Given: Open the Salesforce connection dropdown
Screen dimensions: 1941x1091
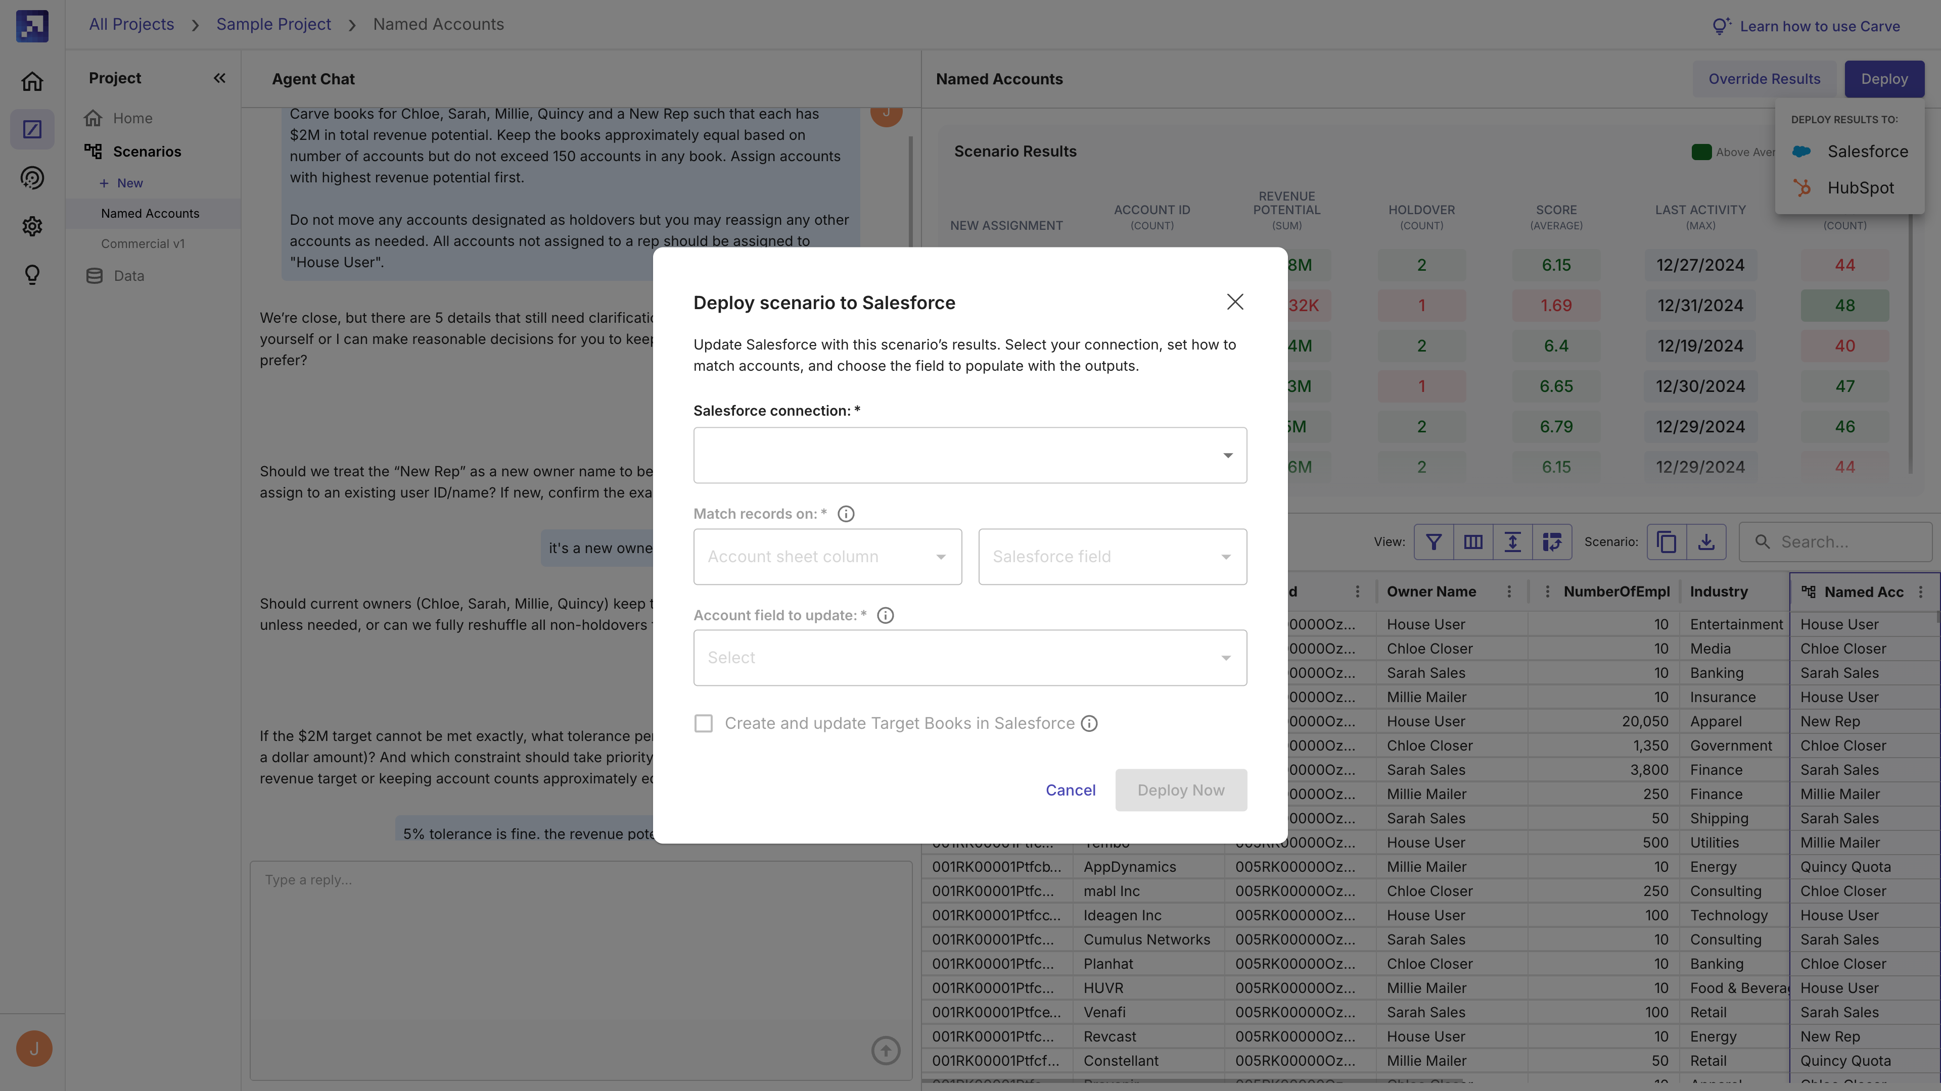Looking at the screenshot, I should coord(970,455).
